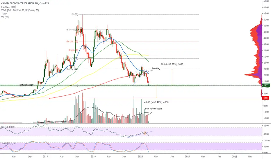Click the 50.00 Stoch scale label

coord(266,147)
